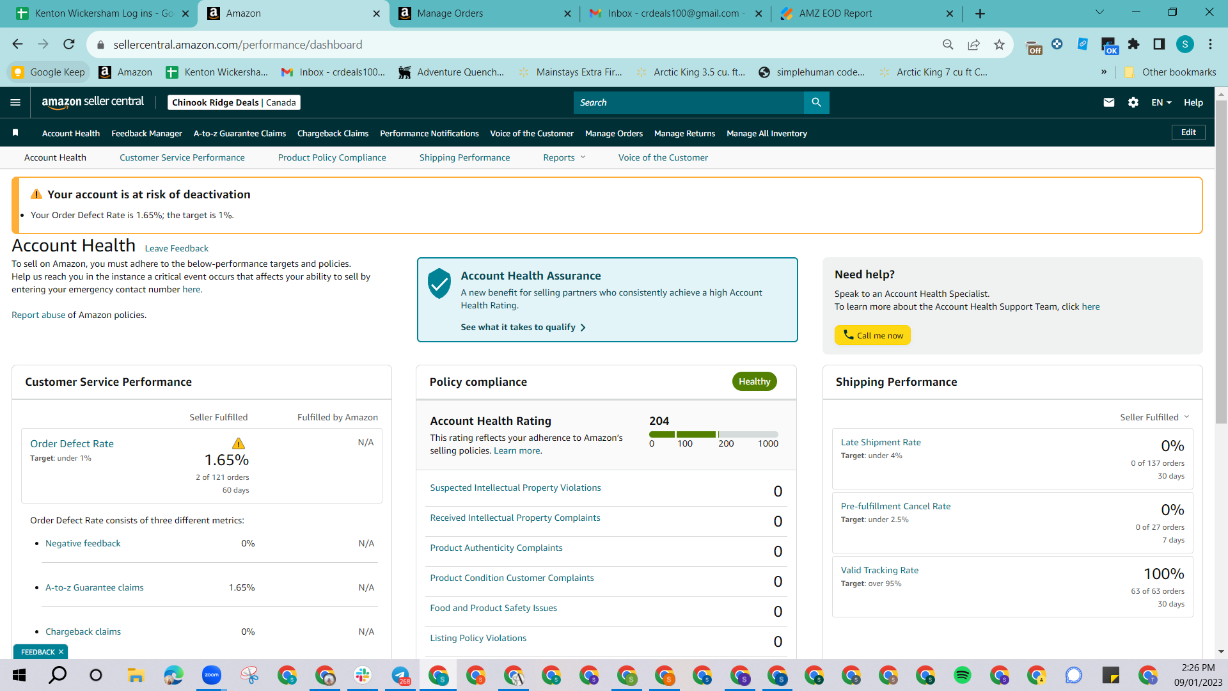The image size is (1228, 691).
Task: Click the bookmark flag icon in nav bar
Action: coord(15,132)
